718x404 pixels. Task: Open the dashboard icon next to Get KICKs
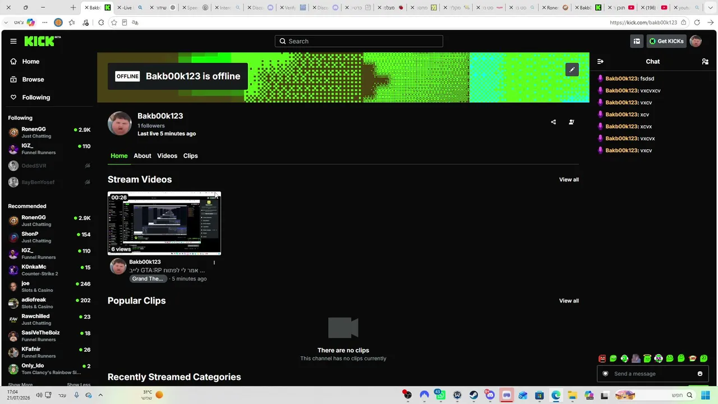point(637,41)
